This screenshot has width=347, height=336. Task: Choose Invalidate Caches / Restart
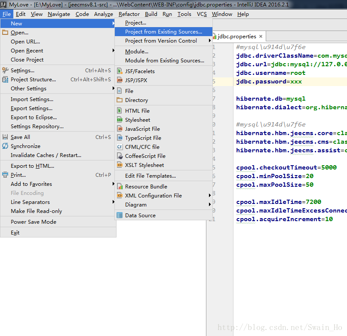[58, 155]
